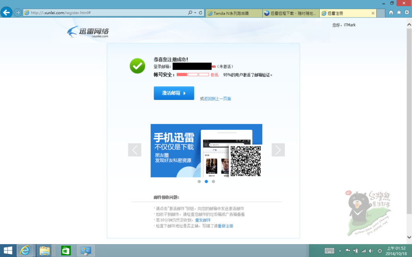The width and height of the screenshot is (412, 257).
Task: Select the third carousel dot
Action: tap(213, 182)
